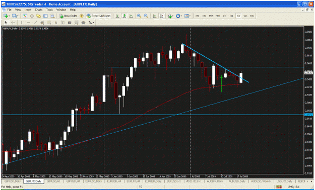Image resolution: width=315 pixels, height=190 pixels.
Task: Switch to the USDLFX,Daily chart tab
Action: [284, 181]
